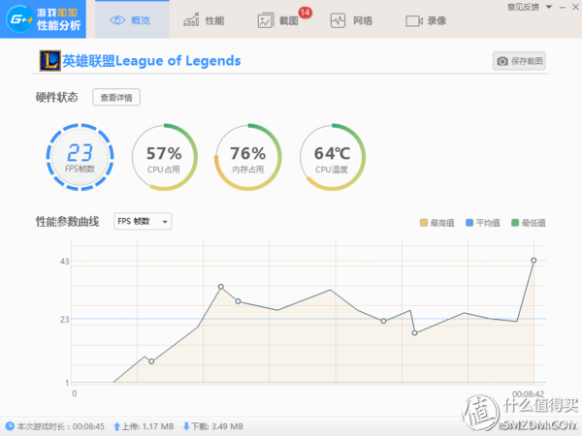Viewport: 582px width, 436px height.
Task: Click the upload arrow icon
Action: [x=116, y=426]
